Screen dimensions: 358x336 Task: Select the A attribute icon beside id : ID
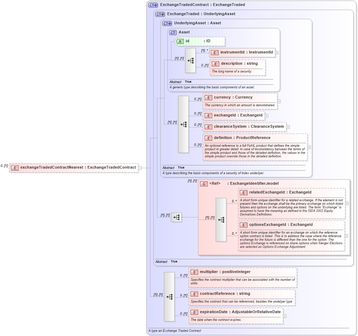[x=180, y=41]
